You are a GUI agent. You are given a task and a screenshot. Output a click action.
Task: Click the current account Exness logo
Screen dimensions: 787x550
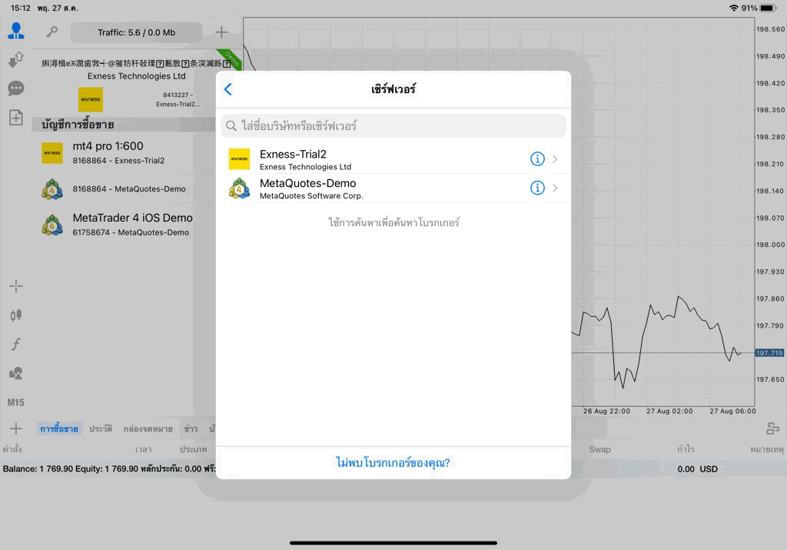91,99
